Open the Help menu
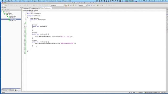Screen dimensions: 168x94 [x=70, y=1]
